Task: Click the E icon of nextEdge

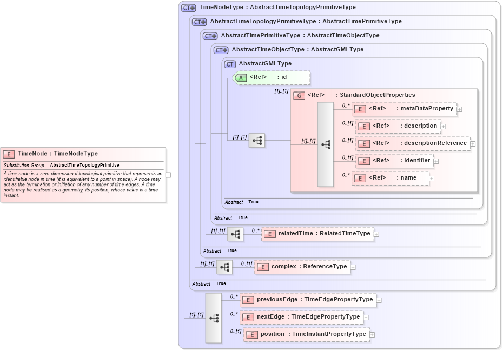Action: click(248, 318)
